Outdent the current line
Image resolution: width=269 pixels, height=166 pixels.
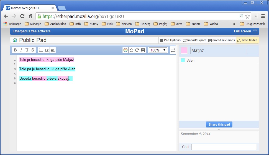coord(53,50)
